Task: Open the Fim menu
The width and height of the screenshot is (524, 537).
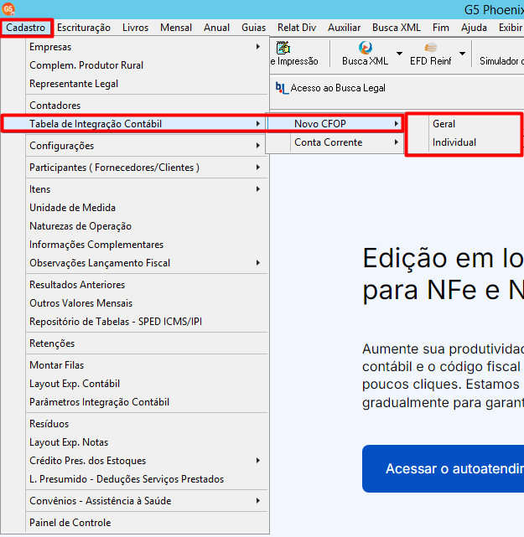Action: (441, 28)
